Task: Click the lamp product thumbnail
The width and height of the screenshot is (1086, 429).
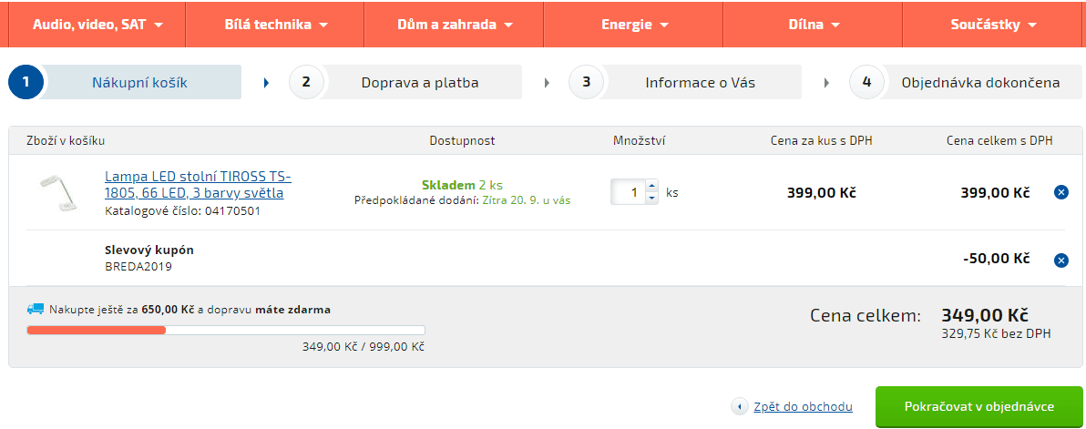Action: (56, 193)
